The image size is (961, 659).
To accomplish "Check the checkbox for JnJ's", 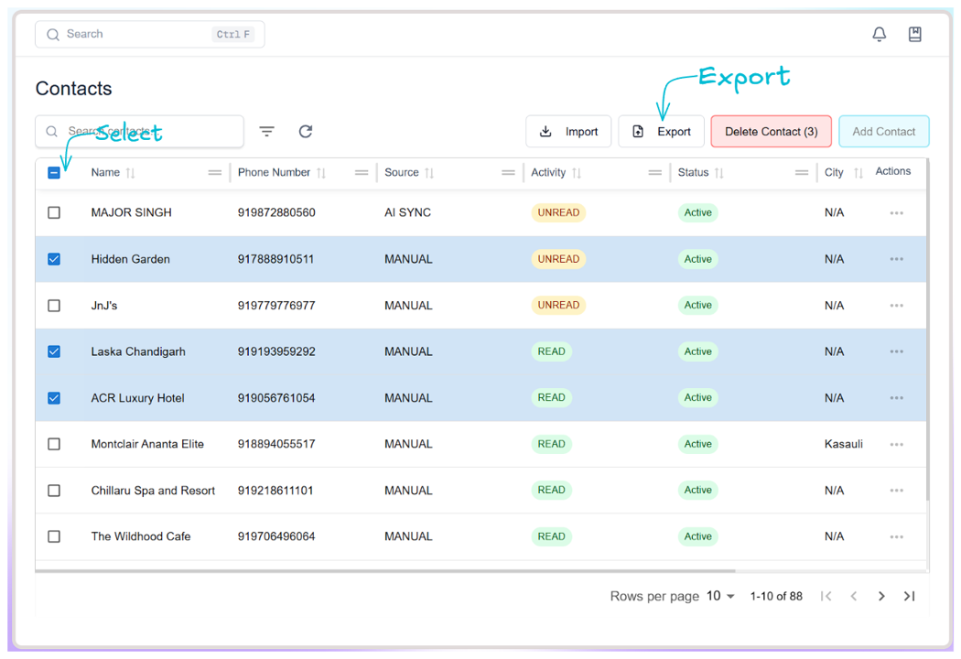I will click(54, 305).
